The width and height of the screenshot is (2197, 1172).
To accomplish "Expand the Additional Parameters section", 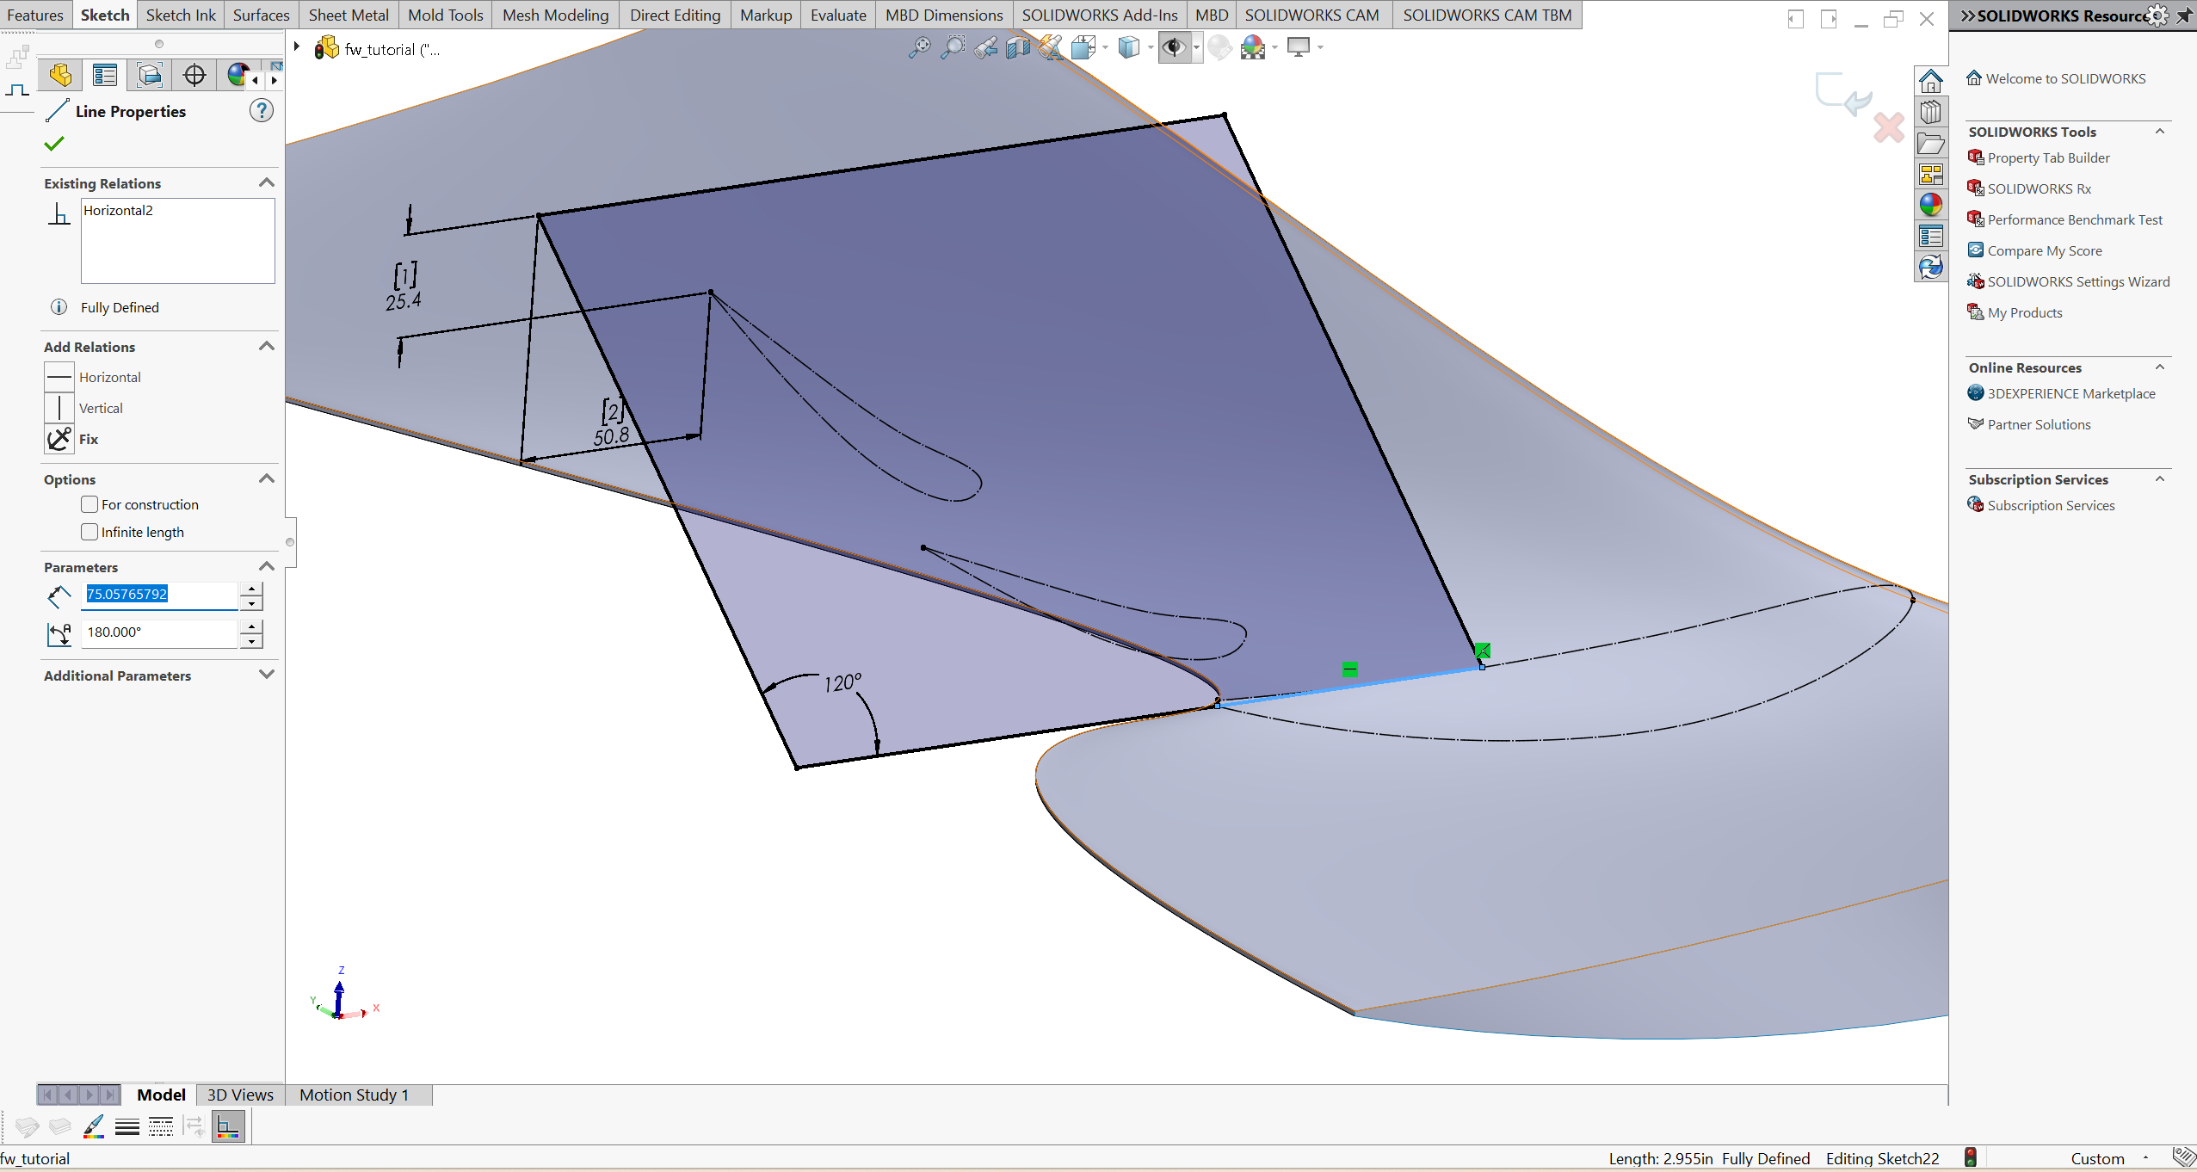I will [x=266, y=675].
